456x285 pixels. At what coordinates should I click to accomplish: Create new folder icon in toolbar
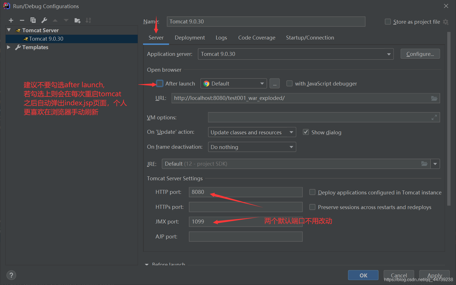point(77,20)
